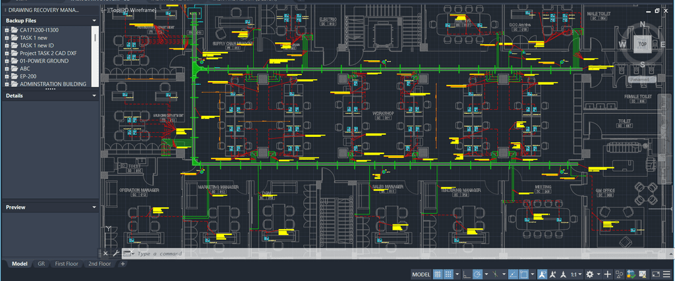The image size is (675, 281).
Task: Switch to the First Floor layout tab
Action: pos(67,264)
